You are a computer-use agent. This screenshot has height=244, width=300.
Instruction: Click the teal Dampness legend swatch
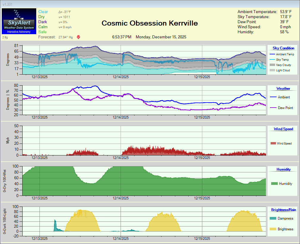[272, 218]
